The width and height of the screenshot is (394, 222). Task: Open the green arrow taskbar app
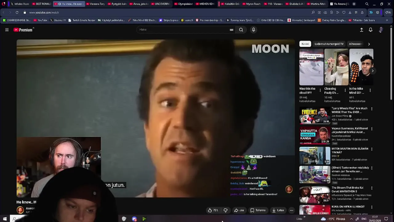[x=144, y=219]
